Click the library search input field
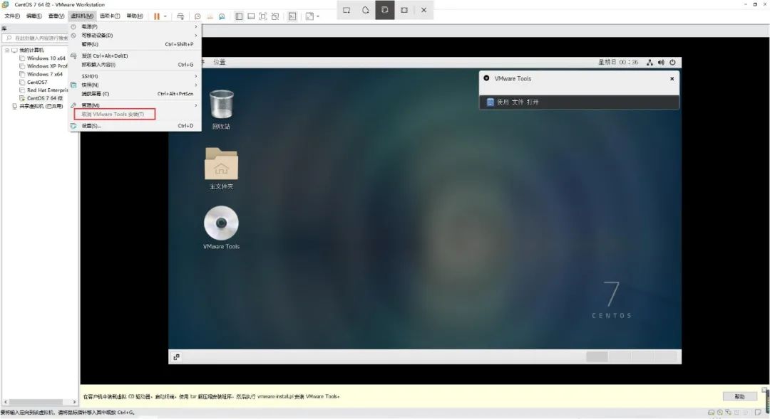Screen dimensions: 770x419 click(x=36, y=38)
